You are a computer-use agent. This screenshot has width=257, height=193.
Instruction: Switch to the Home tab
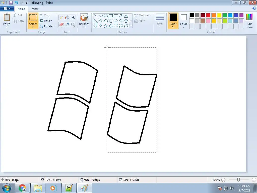[21, 9]
